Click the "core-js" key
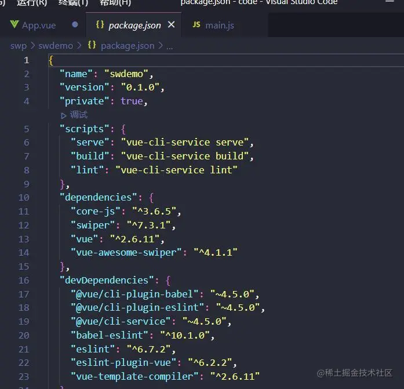This screenshot has height=389, width=404. (x=95, y=212)
